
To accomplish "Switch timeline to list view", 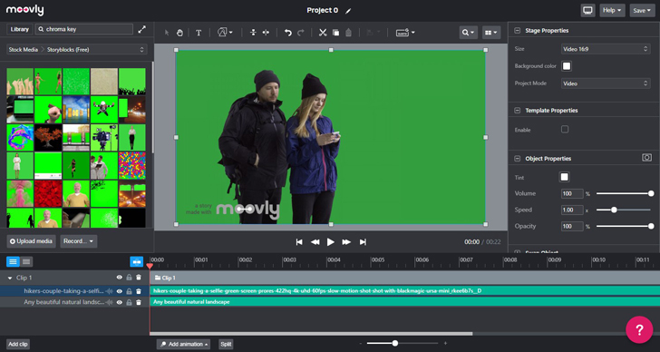I will [x=13, y=262].
